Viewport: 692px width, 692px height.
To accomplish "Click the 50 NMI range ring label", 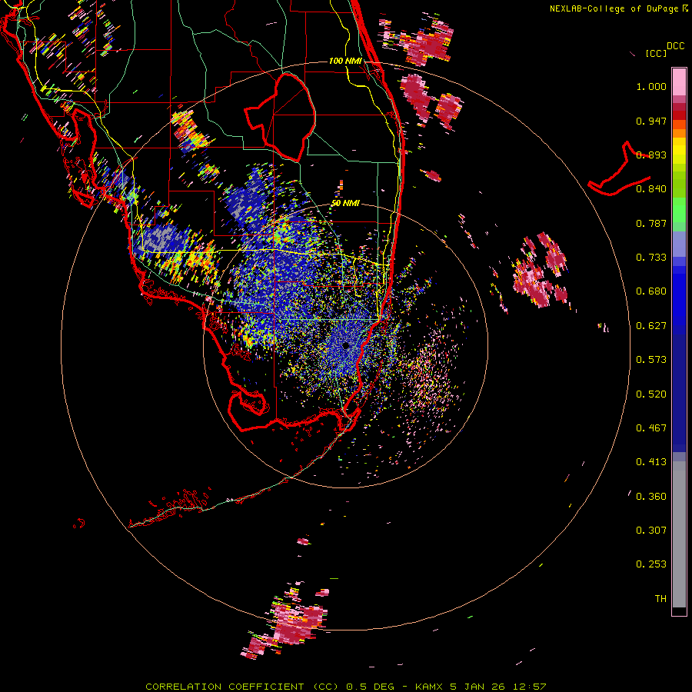I will pos(345,204).
